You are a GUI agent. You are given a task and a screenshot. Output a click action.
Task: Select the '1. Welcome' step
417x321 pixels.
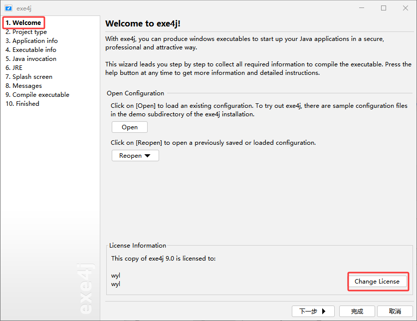[23, 23]
